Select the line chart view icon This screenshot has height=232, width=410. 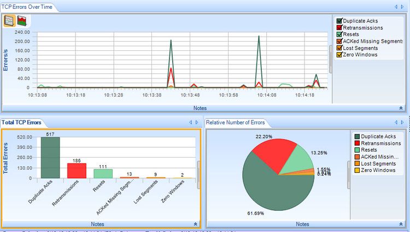tap(10, 21)
